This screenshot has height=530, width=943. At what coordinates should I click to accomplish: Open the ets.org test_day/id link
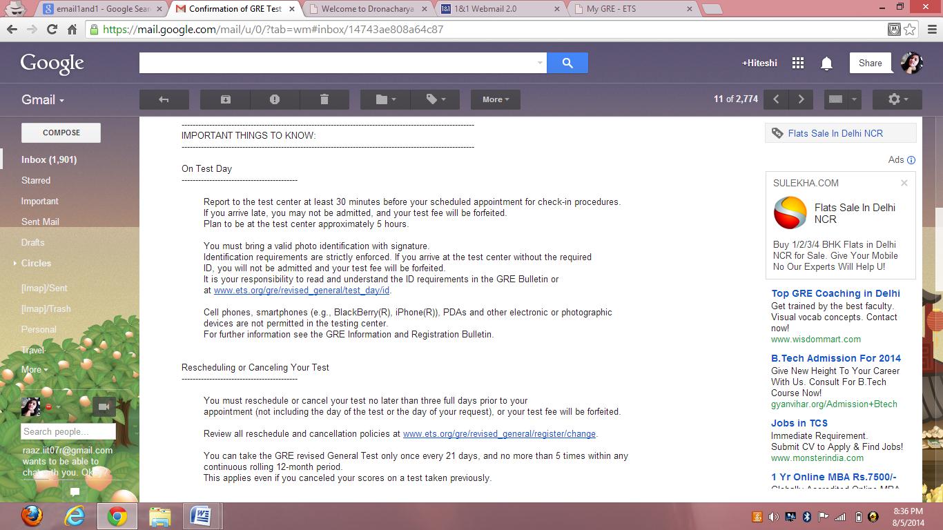[302, 291]
